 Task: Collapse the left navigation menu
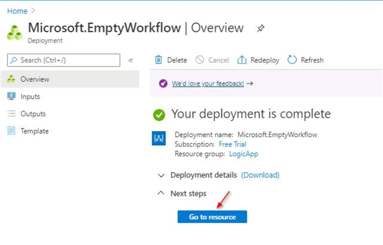click(130, 60)
